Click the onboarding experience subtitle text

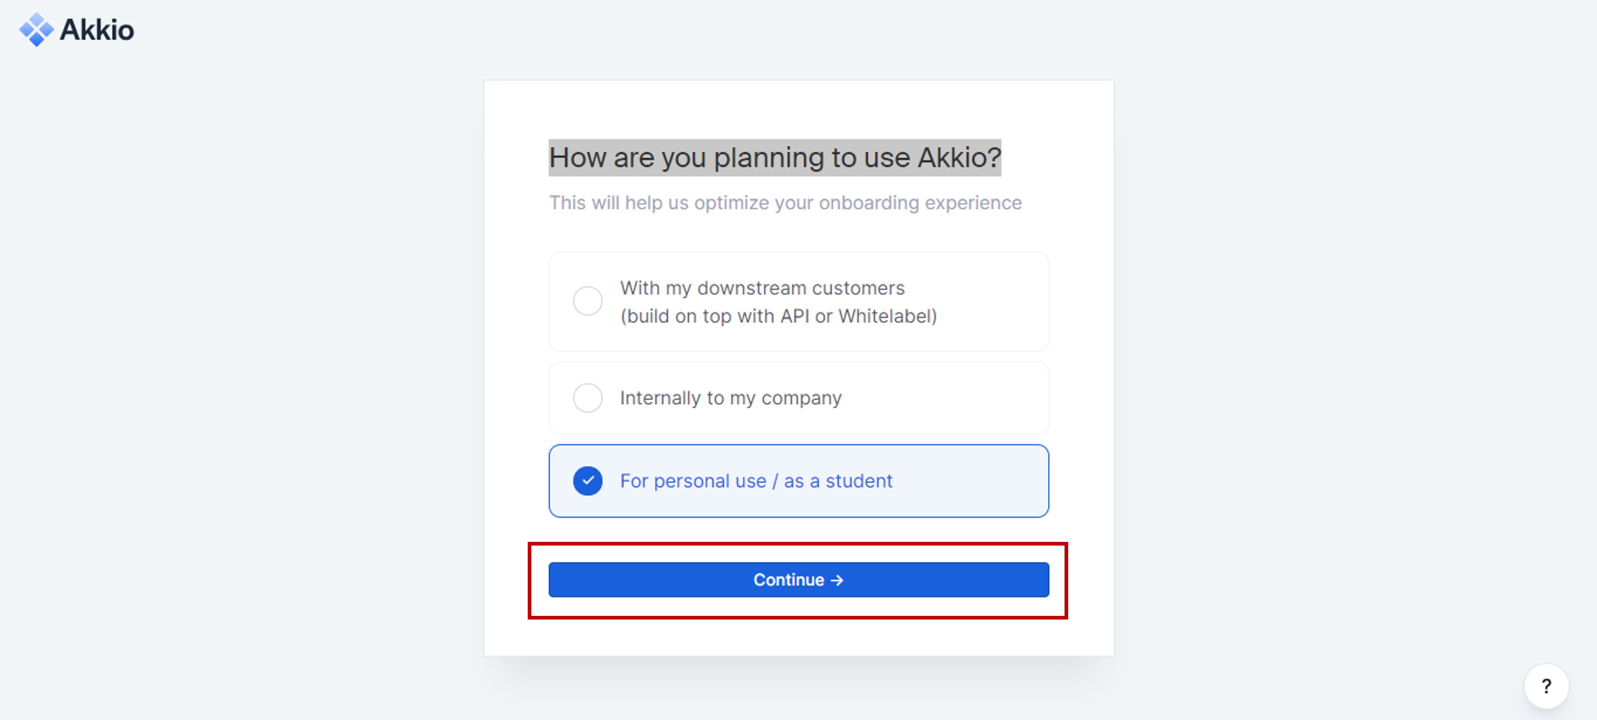pyautogui.click(x=785, y=203)
